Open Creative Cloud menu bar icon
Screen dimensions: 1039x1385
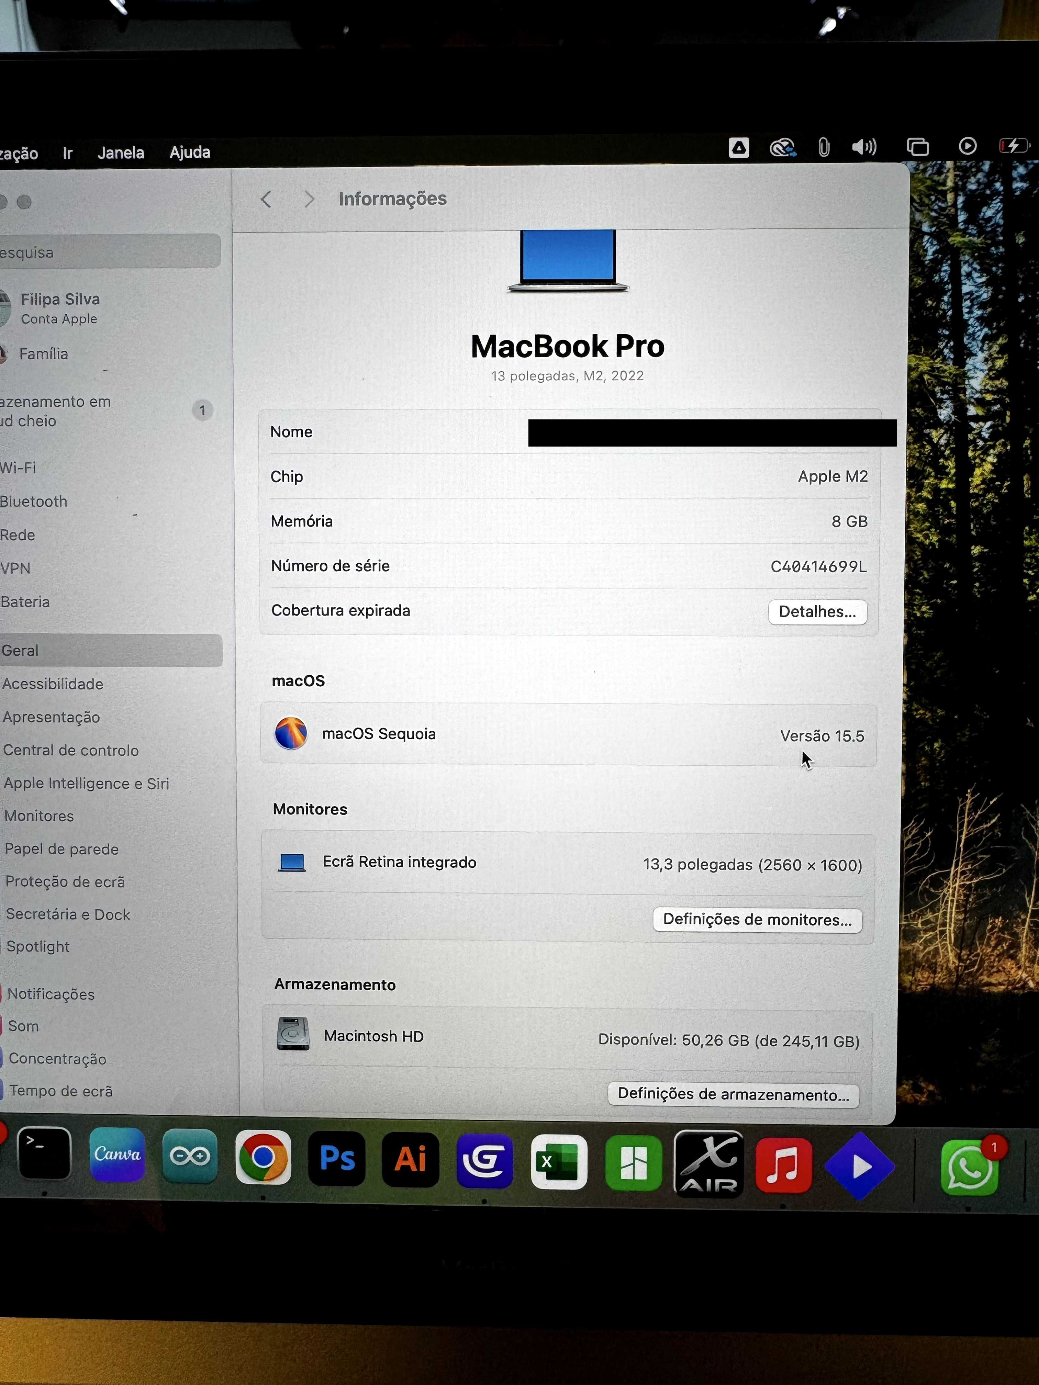click(782, 148)
